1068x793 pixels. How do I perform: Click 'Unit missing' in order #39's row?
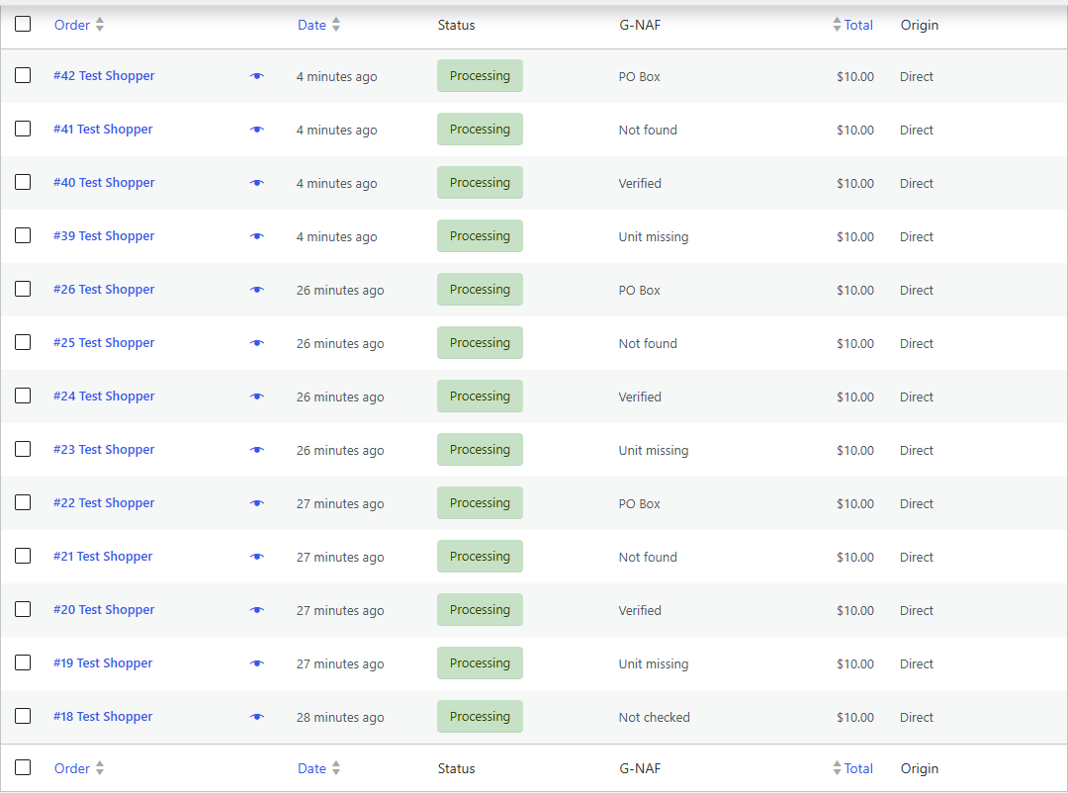click(x=654, y=236)
